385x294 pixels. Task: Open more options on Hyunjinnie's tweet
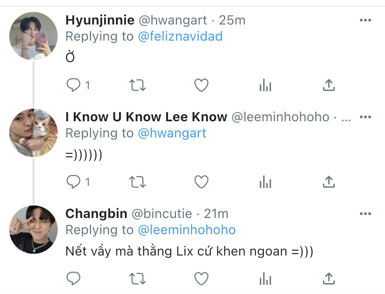coord(365,20)
